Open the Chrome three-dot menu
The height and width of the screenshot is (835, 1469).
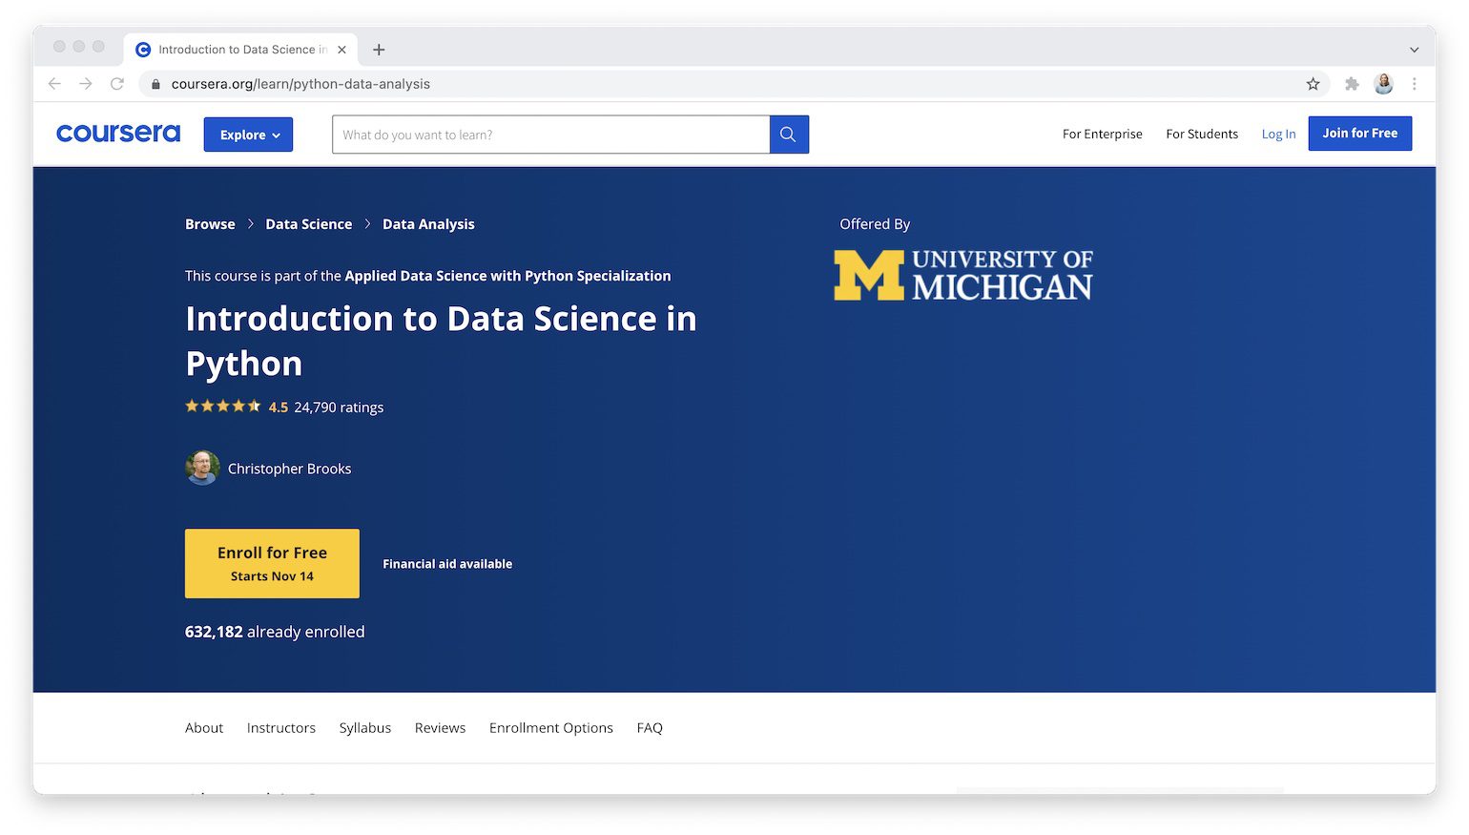1415,84
